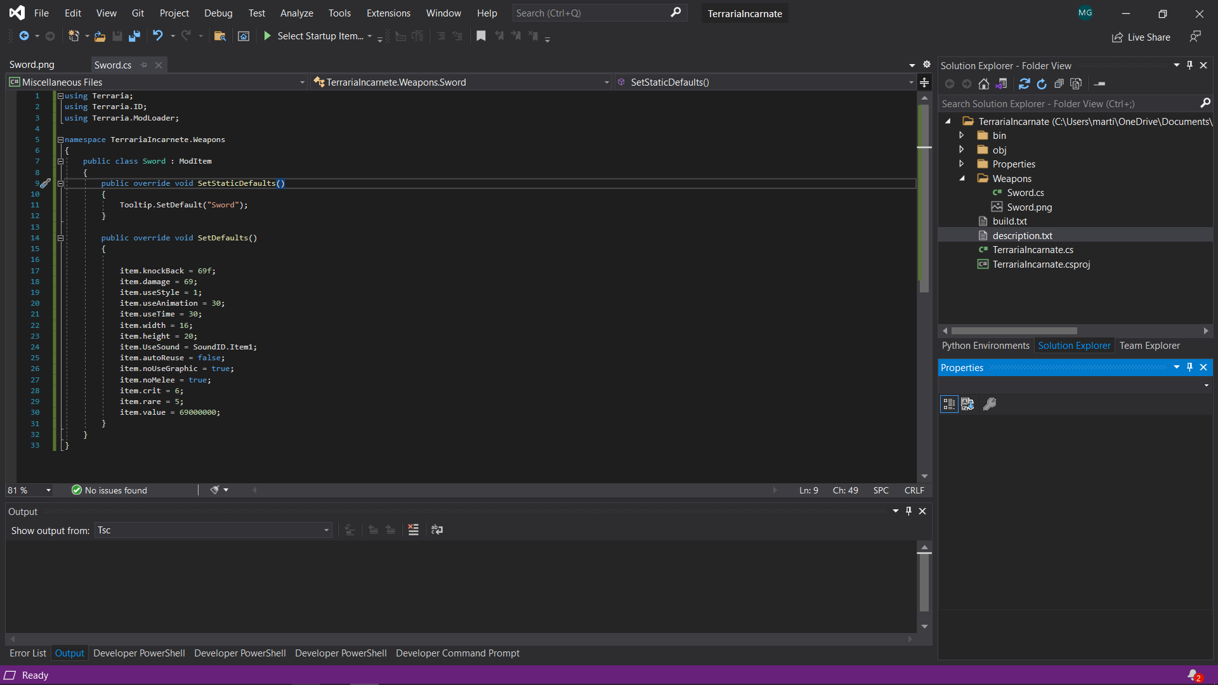Click the Show All Files icon
The width and height of the screenshot is (1218, 685).
(1076, 84)
